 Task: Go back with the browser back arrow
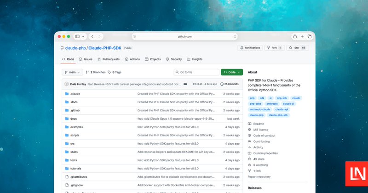92,36
